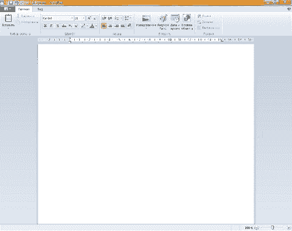The width and height of the screenshot is (292, 231).
Task: Click the Save icon in quick access toolbar
Action: (x=11, y=3)
